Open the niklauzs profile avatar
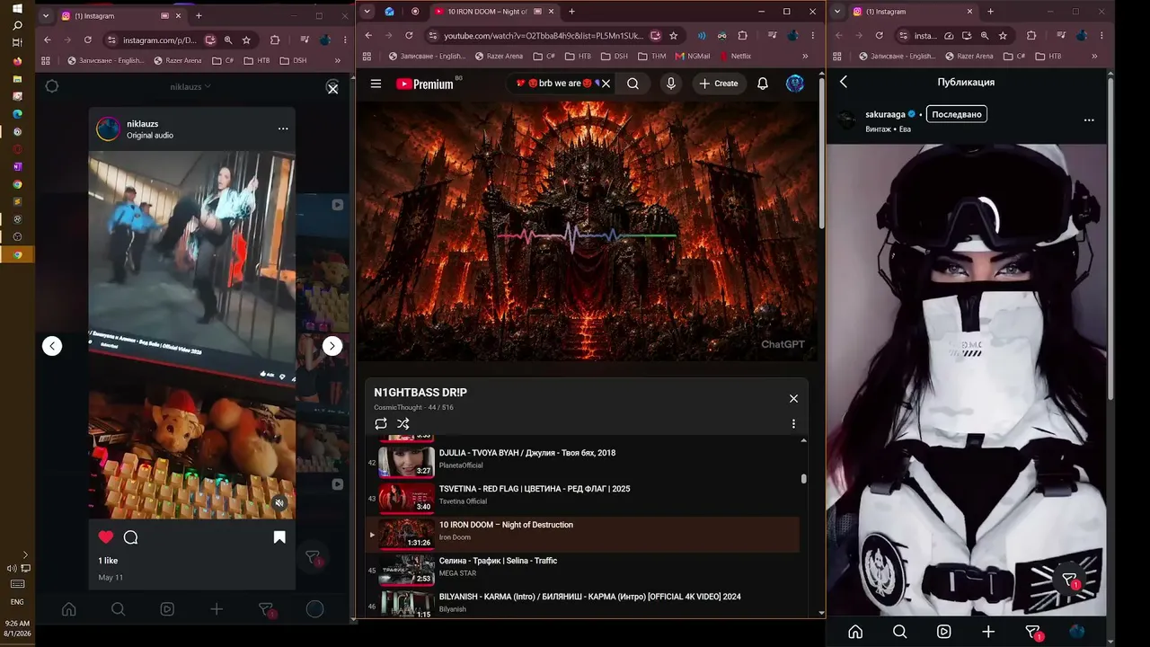This screenshot has width=1150, height=647. (109, 129)
